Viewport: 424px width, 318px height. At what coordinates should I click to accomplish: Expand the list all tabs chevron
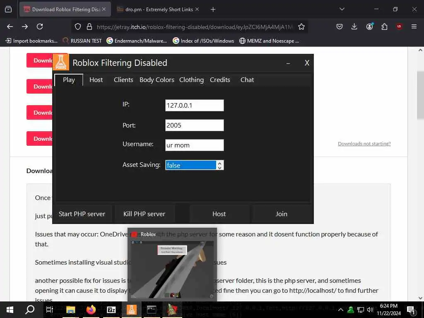pos(342,9)
